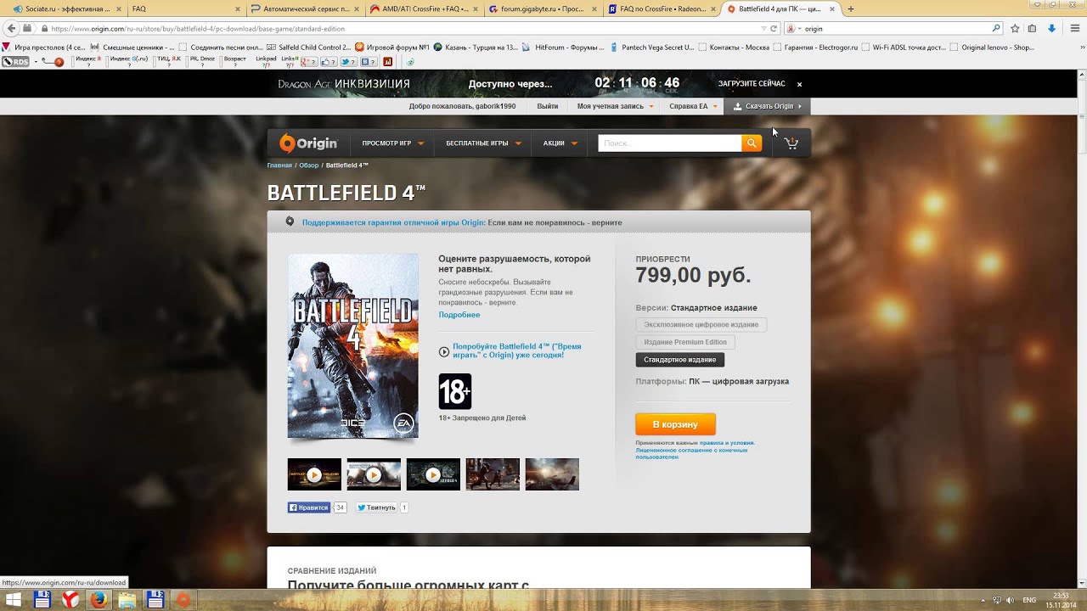Image resolution: width=1087 pixels, height=611 pixels.
Task: Click the volume icon in system tray
Action: pos(1010,600)
